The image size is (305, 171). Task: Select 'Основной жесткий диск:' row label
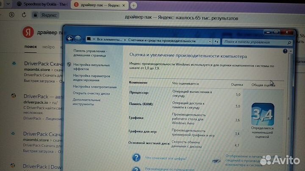pos(149,143)
